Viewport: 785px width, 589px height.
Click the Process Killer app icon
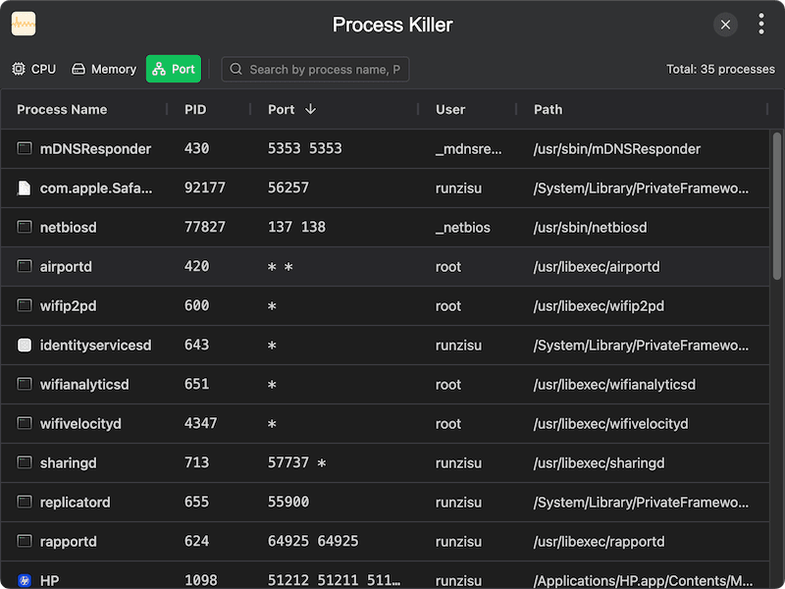tap(24, 25)
